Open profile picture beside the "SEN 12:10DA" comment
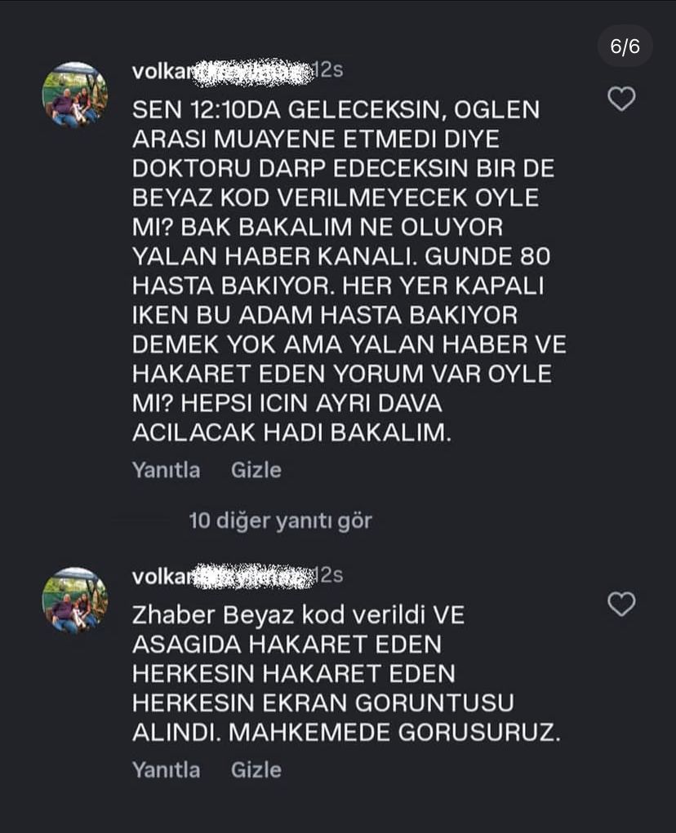The image size is (676, 833). 75,95
